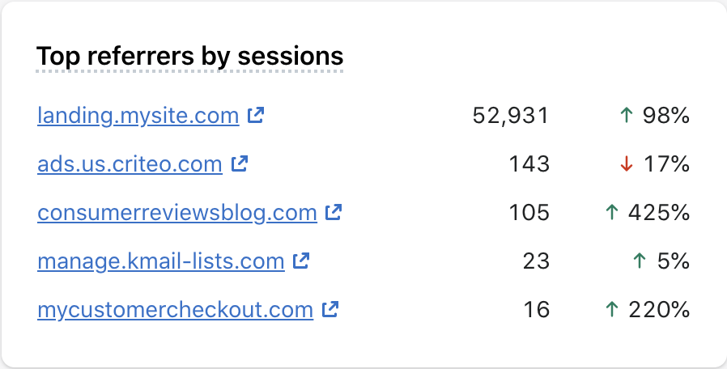Open the landing.mysite.com referrer link
727x369 pixels.
point(138,116)
